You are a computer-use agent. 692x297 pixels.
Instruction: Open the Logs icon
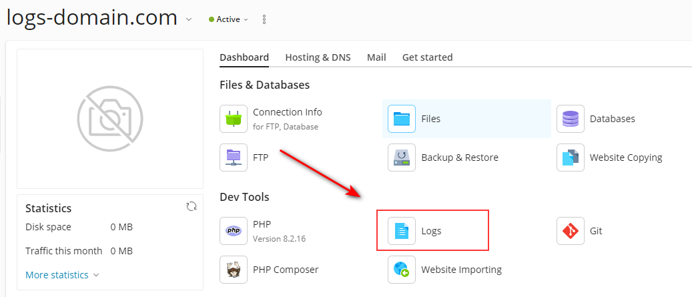pos(402,231)
